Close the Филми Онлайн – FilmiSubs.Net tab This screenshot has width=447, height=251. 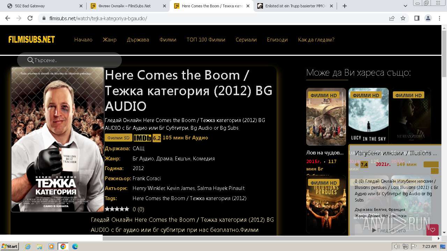164,6
